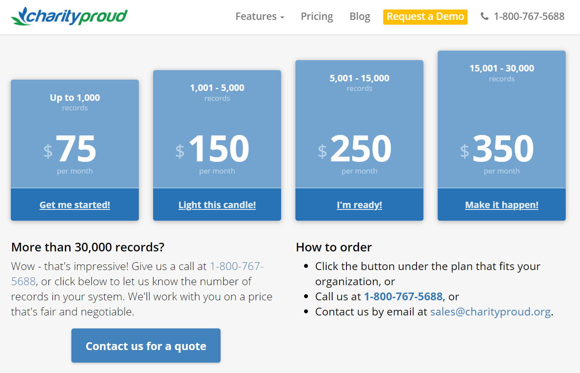Click the $250 per month price
Image resolution: width=580 pixels, height=373 pixels.
click(x=360, y=149)
